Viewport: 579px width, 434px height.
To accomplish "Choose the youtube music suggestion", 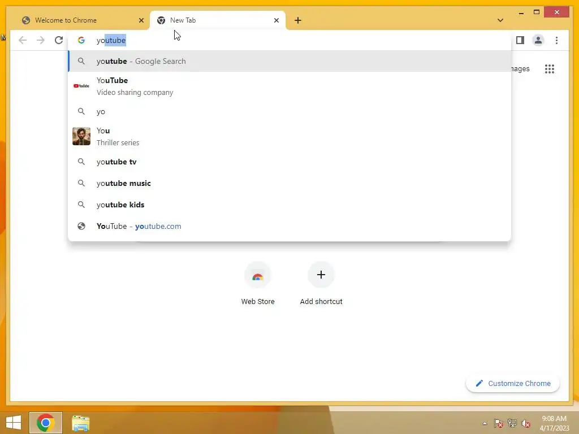I will (x=289, y=183).
